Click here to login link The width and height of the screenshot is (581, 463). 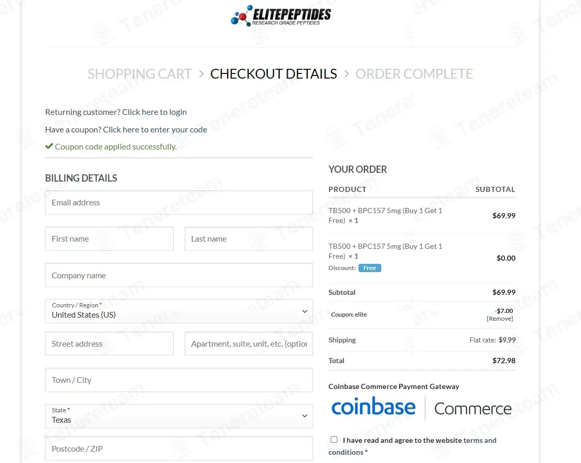point(154,112)
